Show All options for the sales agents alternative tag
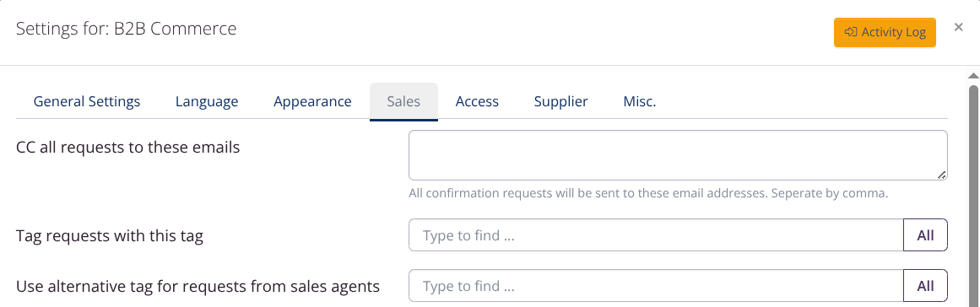980x307 pixels. coord(926,286)
